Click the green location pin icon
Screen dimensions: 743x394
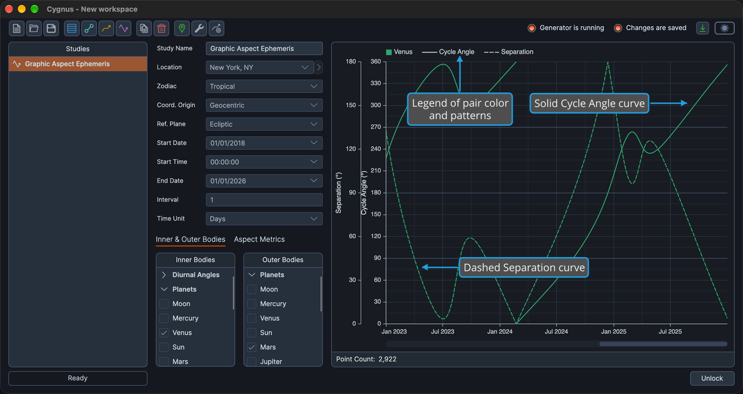[x=182, y=28]
